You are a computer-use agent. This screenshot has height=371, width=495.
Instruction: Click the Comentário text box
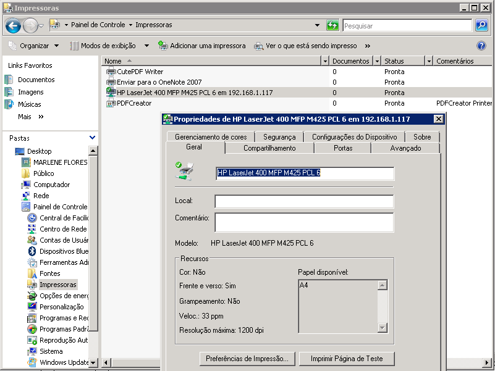click(x=304, y=222)
